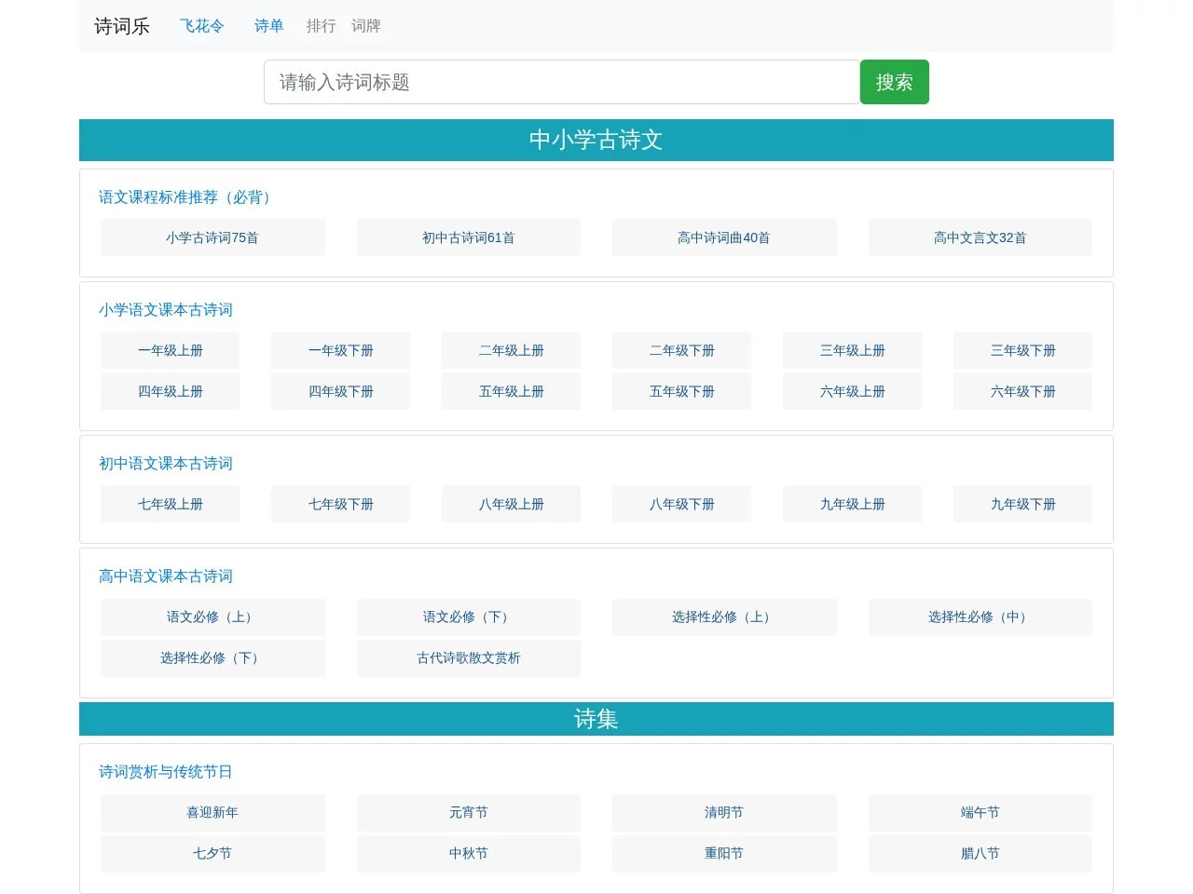Select 高中文言文32首
This screenshot has width=1193, height=894.
click(x=980, y=237)
